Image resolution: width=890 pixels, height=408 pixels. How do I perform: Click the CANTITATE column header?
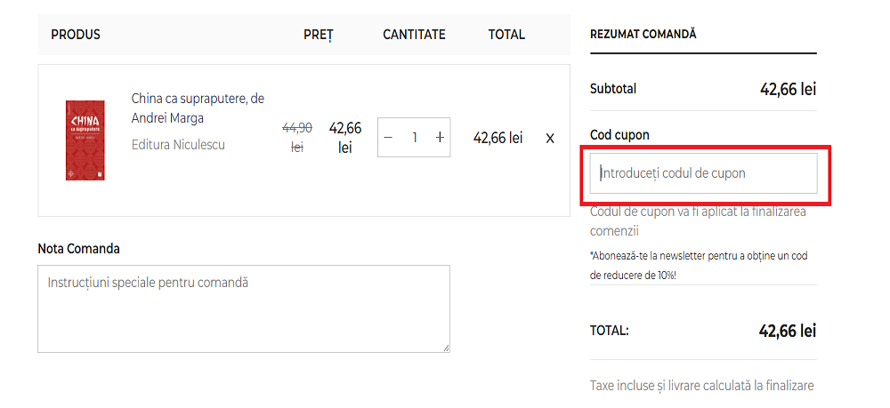click(x=414, y=35)
